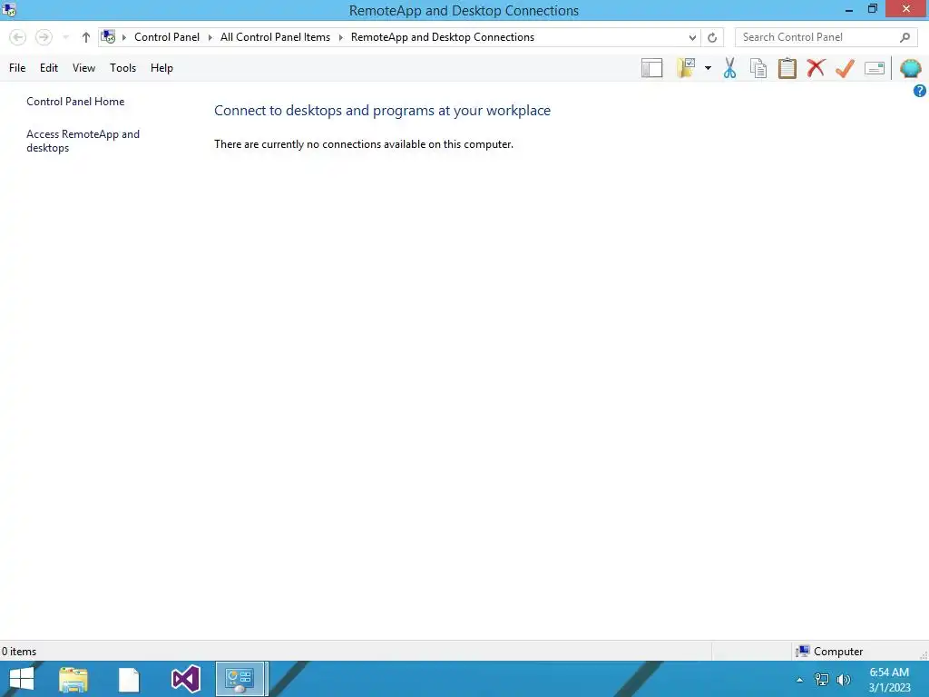Screen dimensions: 929x697
Task: Click the search magnifier icon
Action: 905,37
